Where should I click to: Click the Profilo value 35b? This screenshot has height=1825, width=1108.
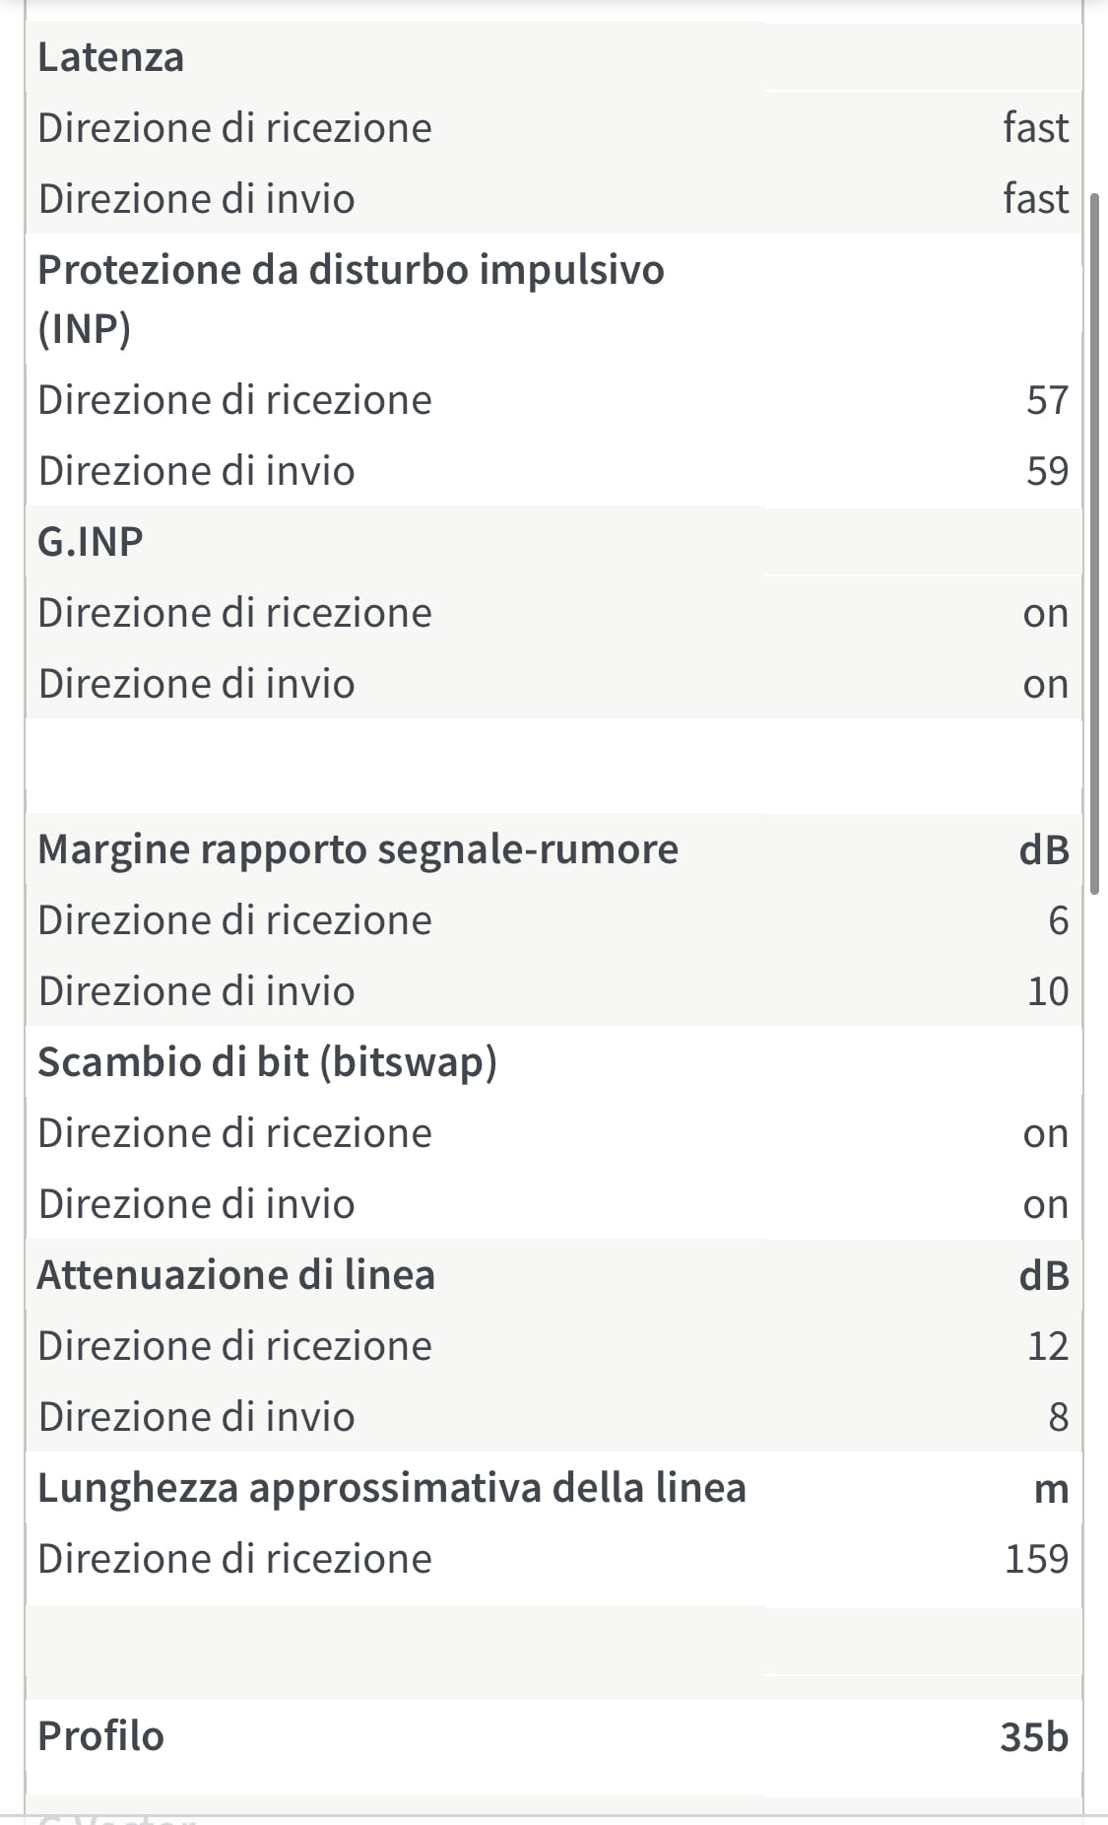tap(1033, 1736)
